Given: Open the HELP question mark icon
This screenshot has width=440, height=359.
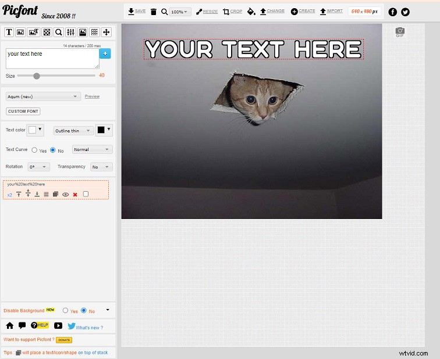Looking at the screenshot, I should [40, 325].
